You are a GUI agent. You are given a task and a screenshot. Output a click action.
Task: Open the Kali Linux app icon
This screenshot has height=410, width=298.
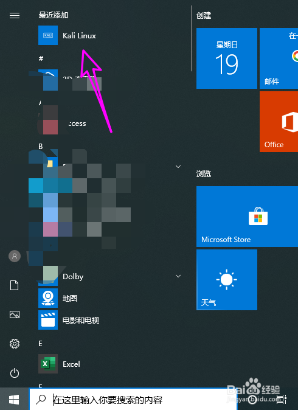(x=48, y=35)
